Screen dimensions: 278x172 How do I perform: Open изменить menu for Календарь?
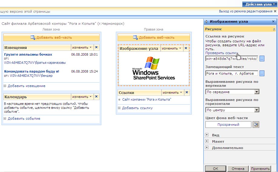tap(82, 97)
